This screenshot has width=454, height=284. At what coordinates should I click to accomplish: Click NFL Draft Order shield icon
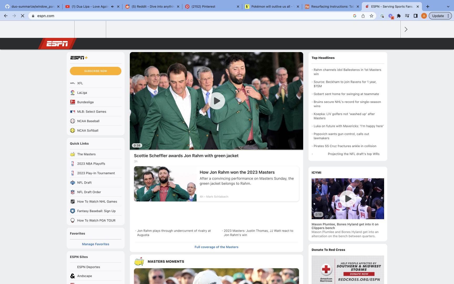[x=73, y=192]
